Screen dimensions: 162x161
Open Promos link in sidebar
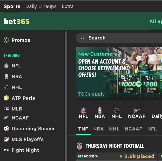pyautogui.click(x=21, y=40)
